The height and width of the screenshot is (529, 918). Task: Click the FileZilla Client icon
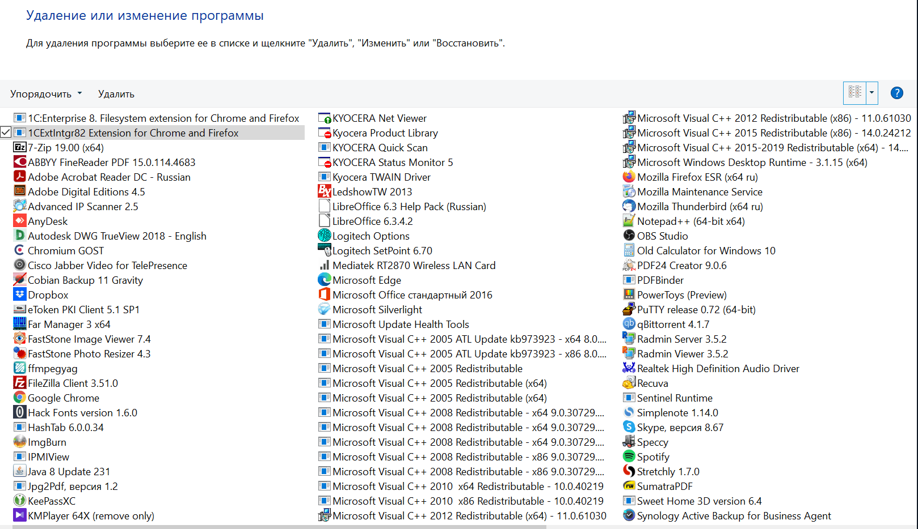[20, 383]
